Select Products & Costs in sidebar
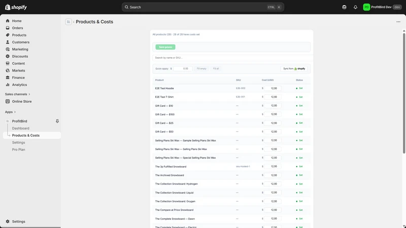Screen dimensions: 406x228 tap(32, 135)
